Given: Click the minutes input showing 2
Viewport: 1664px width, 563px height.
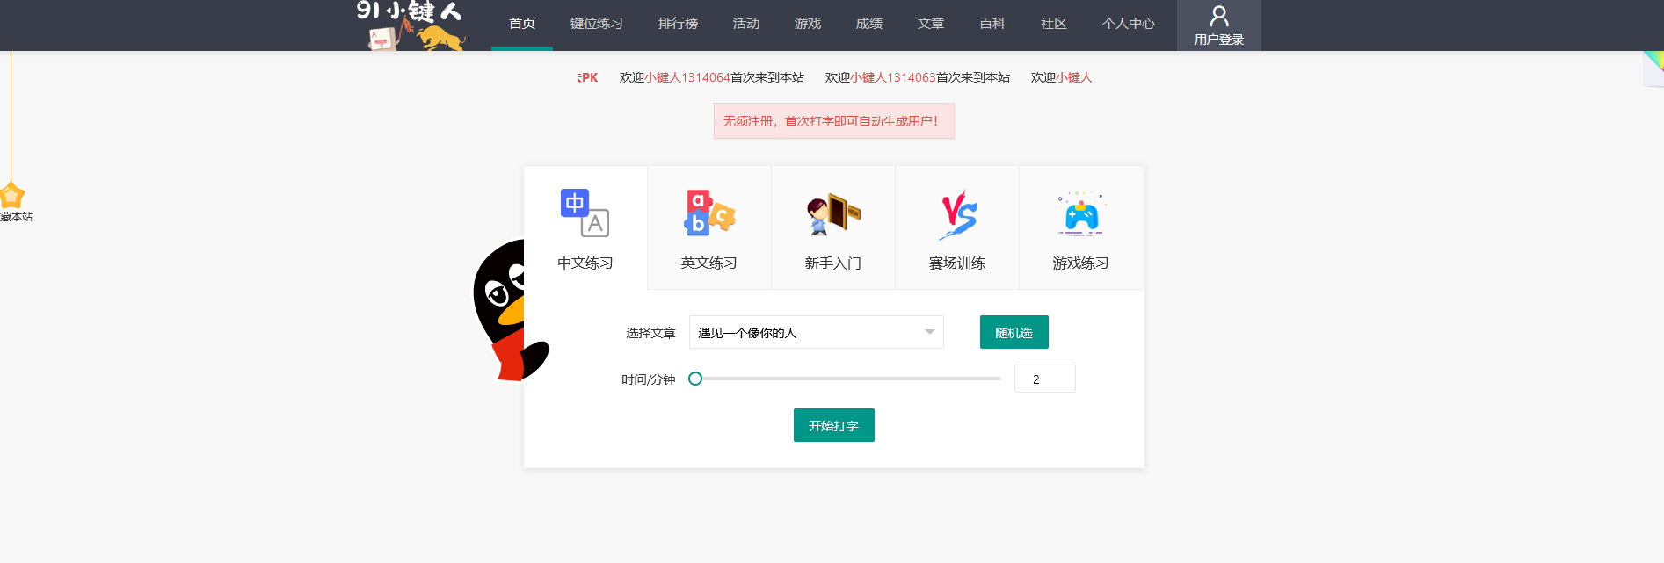Looking at the screenshot, I should [1045, 379].
